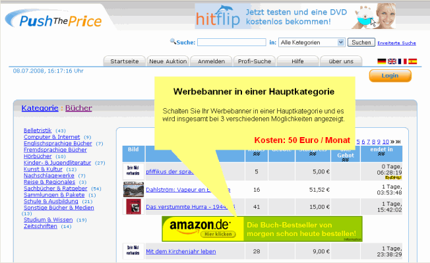Viewport: 430px width, 263px height.
Task: Open the Dahlström book thumbnail
Action: point(134,189)
